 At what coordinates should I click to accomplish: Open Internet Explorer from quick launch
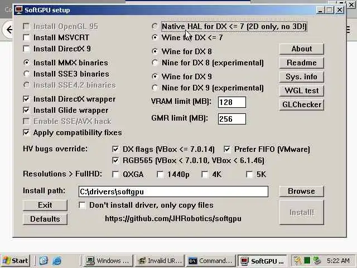(x=57, y=261)
